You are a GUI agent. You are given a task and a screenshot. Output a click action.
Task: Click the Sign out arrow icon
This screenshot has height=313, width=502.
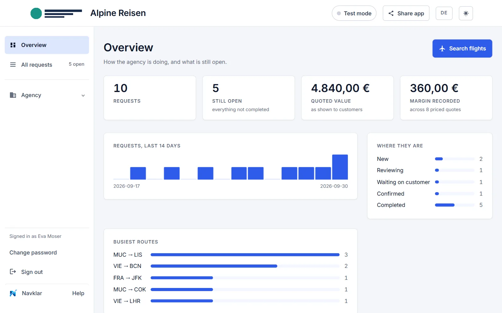pos(13,272)
